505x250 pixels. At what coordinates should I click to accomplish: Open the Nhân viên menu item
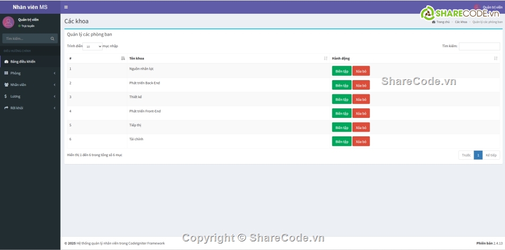pos(30,84)
